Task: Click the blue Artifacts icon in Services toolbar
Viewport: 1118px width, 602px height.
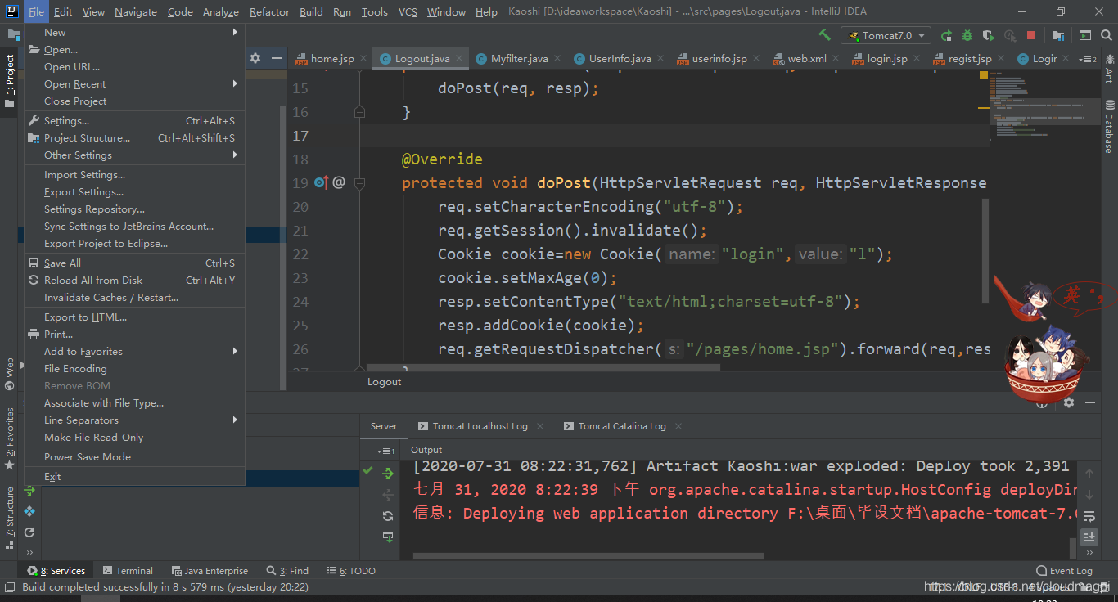Action: point(29,511)
